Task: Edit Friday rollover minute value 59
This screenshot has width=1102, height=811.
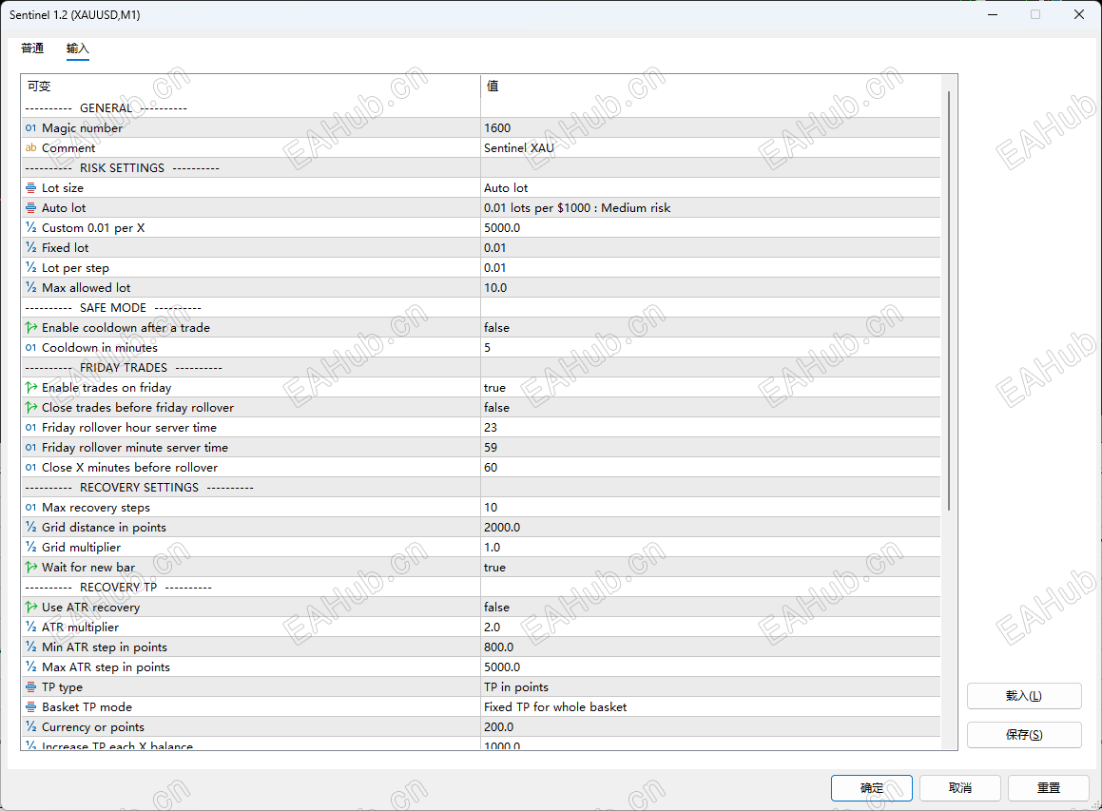Action: (710, 447)
